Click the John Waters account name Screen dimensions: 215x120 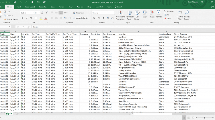pyautogui.click(x=193, y=2)
